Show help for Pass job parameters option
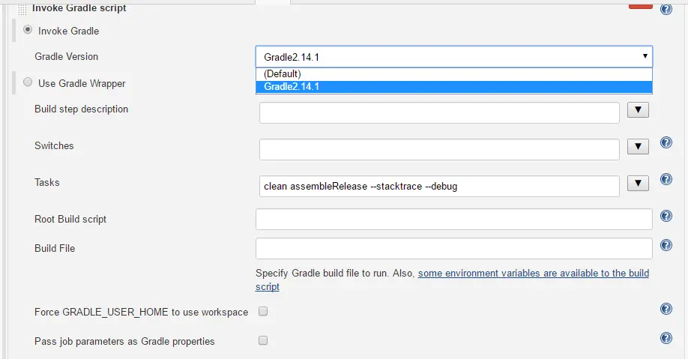The image size is (688, 359). tap(666, 339)
